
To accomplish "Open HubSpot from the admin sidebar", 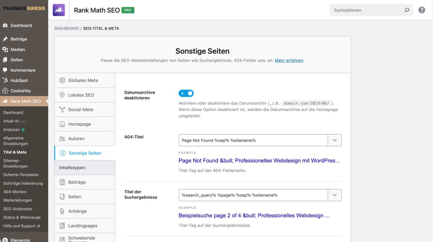I will pyautogui.click(x=19, y=80).
